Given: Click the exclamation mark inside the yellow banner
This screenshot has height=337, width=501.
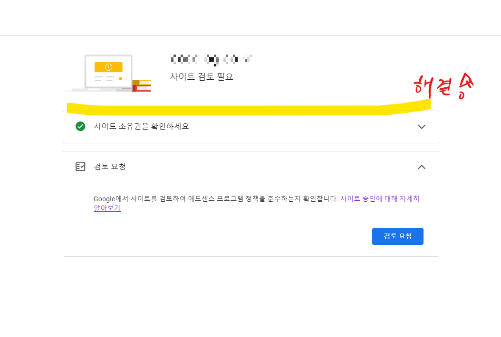Looking at the screenshot, I should [108, 67].
